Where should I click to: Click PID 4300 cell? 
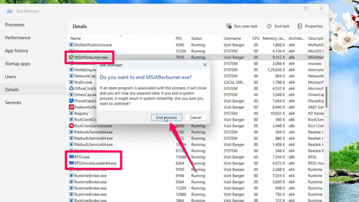tap(180, 45)
